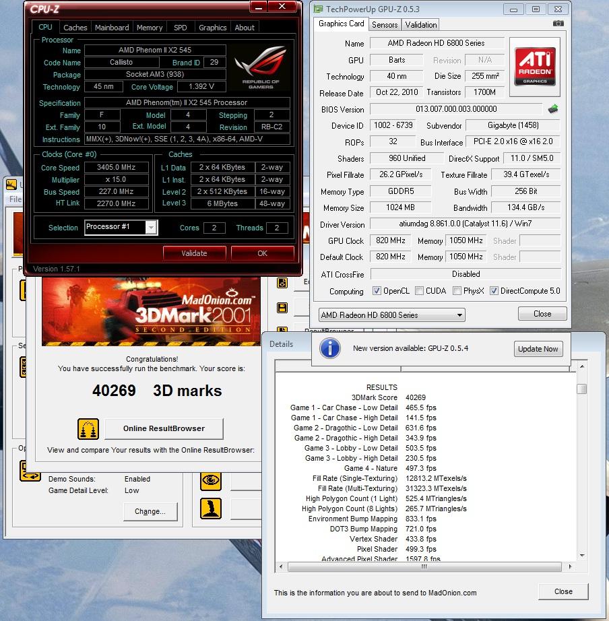Click the Update Now button
Image resolution: width=609 pixels, height=621 pixels.
[x=538, y=349]
